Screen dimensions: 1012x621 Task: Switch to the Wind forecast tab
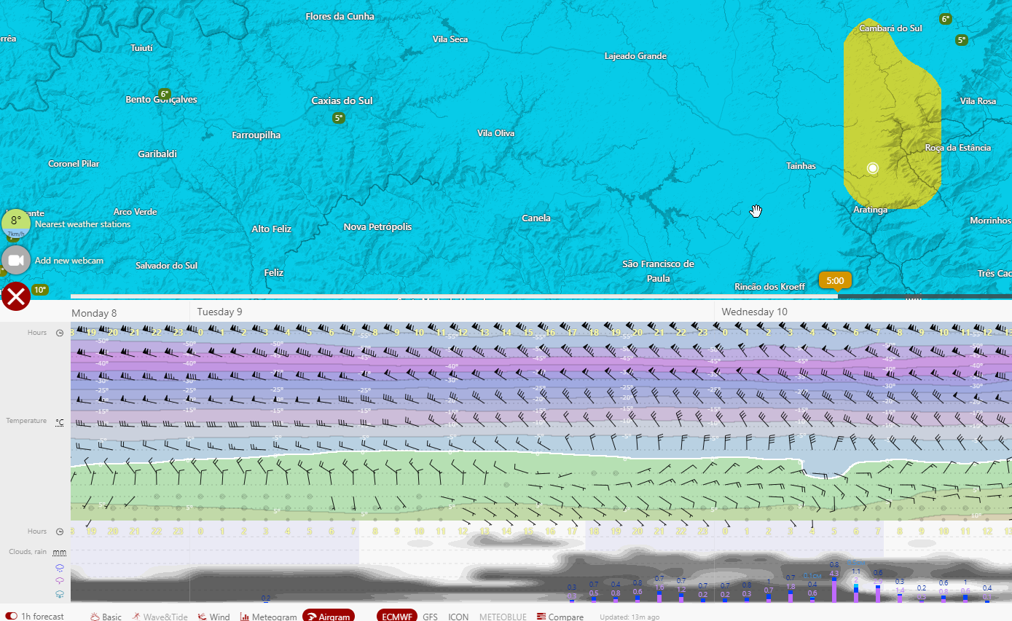[213, 617]
